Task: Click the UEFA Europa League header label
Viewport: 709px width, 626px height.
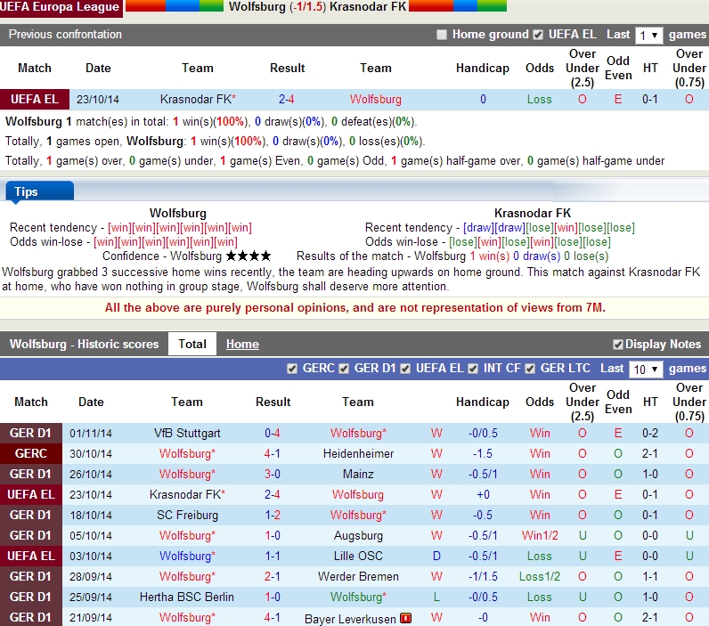Action: 60,7
